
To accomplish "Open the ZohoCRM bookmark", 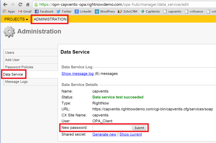I will [127, 11].
